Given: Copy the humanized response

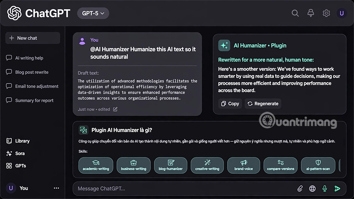Looking at the screenshot, I should [230, 104].
